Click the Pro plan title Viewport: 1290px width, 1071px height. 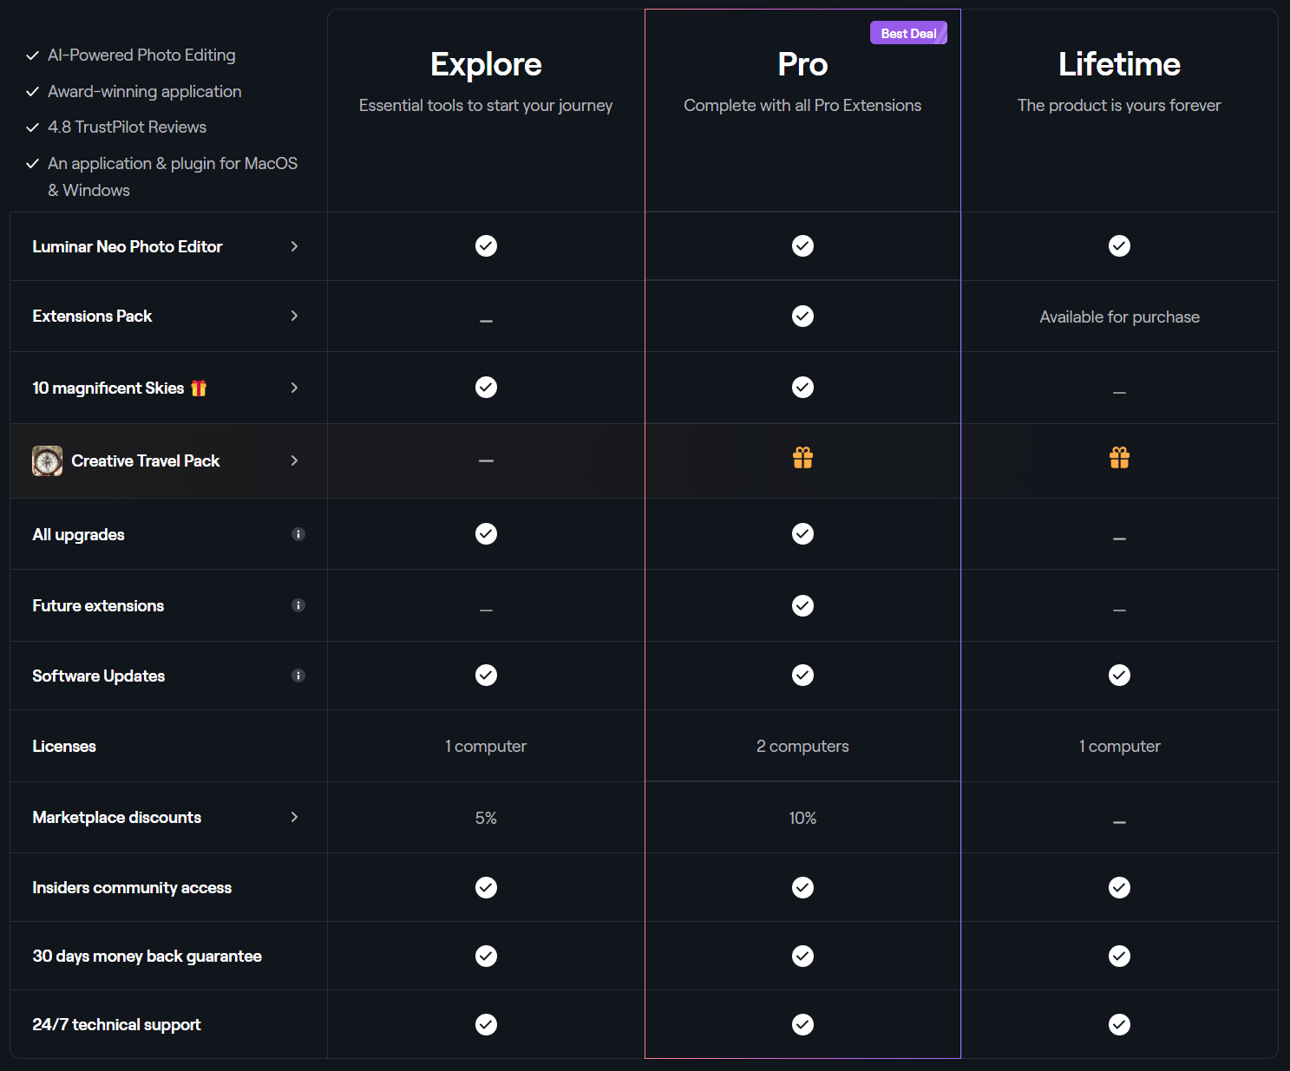(802, 65)
